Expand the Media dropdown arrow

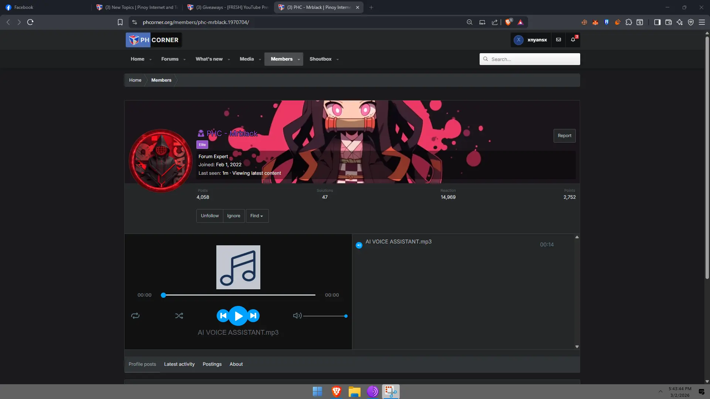coord(260,59)
